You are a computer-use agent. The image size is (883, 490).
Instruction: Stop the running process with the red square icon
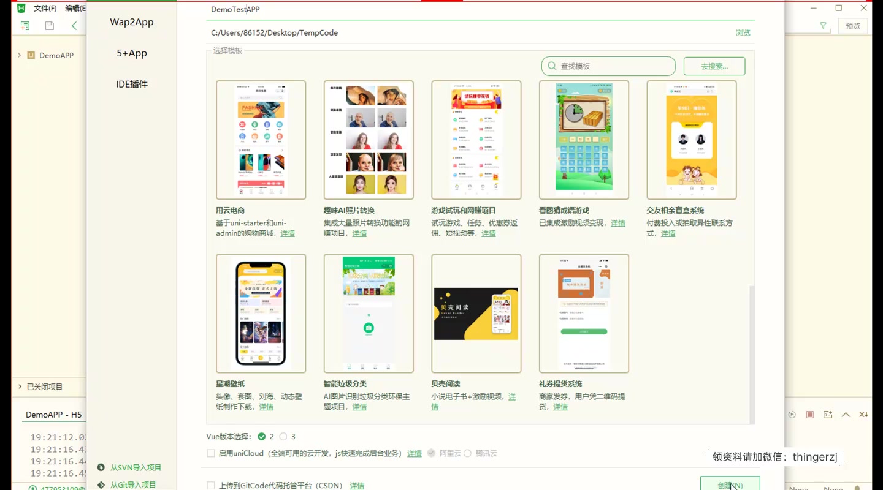809,413
